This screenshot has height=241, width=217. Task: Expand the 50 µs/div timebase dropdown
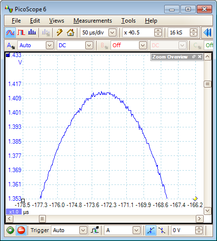[112, 32]
